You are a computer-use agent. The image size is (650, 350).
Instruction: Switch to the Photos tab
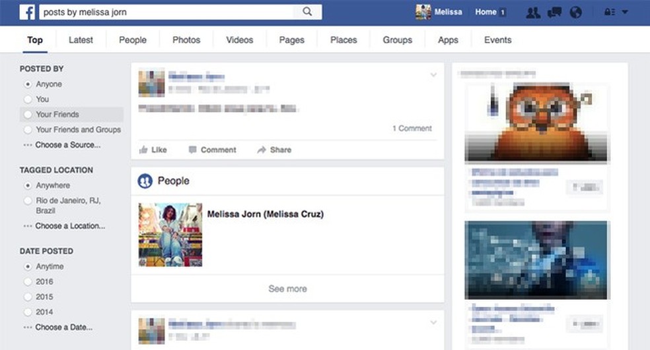tap(186, 40)
